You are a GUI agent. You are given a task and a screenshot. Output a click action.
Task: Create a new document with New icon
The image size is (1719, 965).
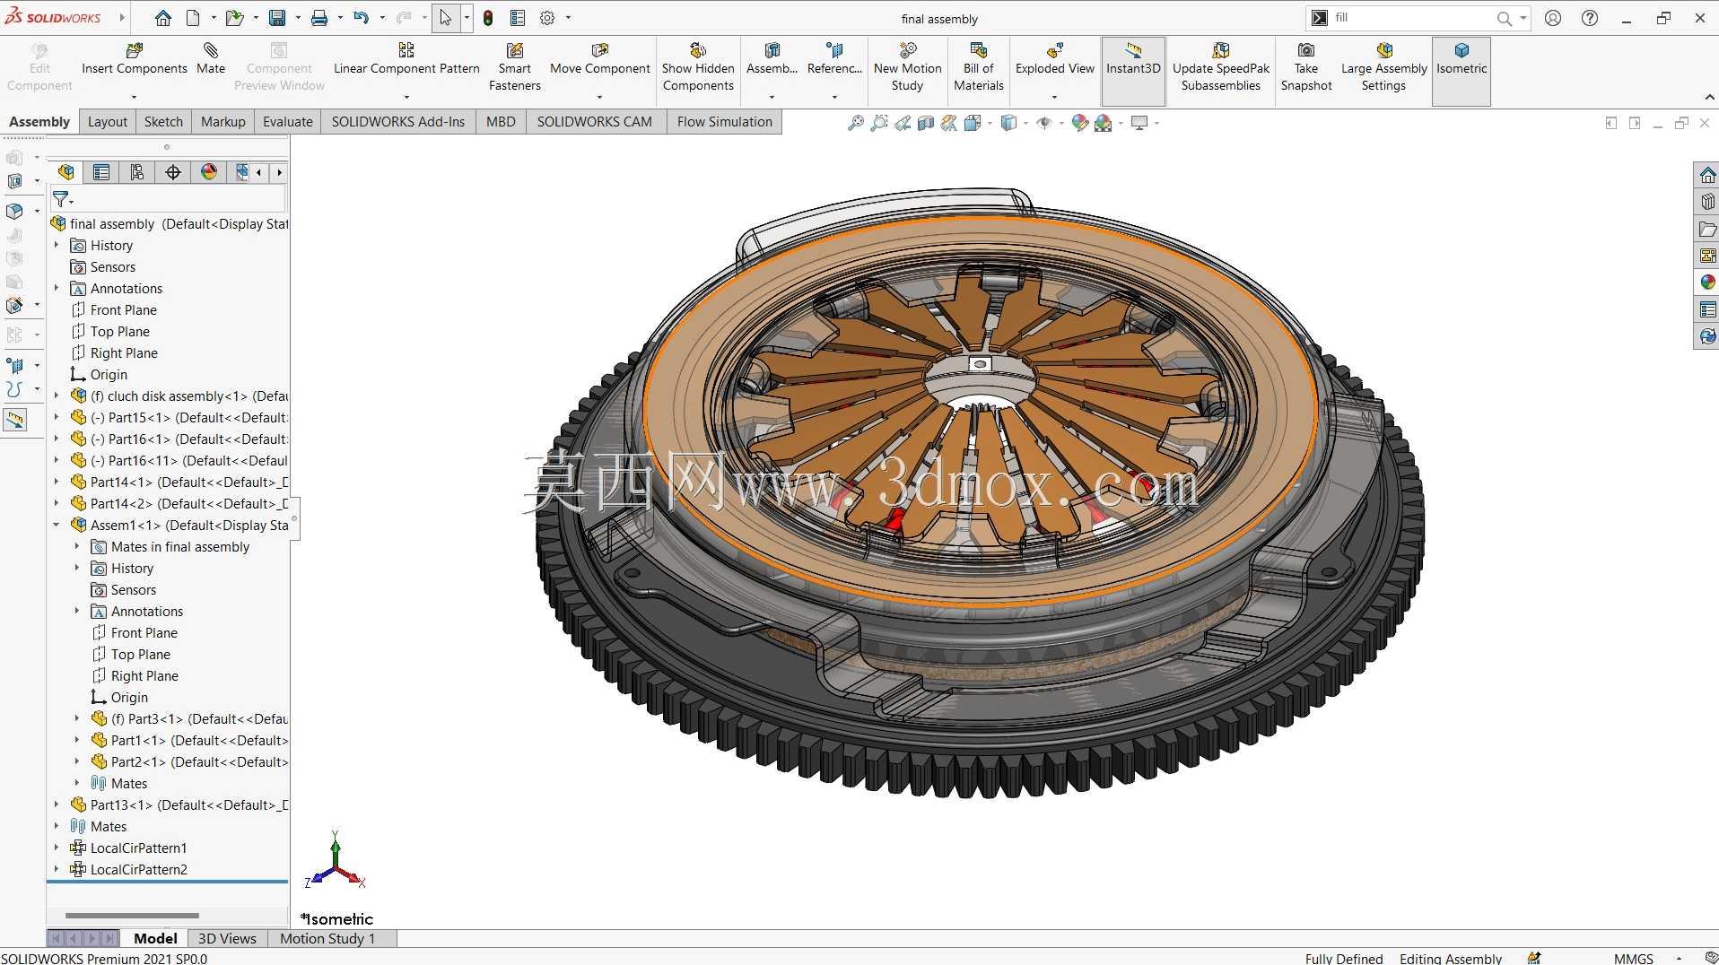tap(193, 18)
